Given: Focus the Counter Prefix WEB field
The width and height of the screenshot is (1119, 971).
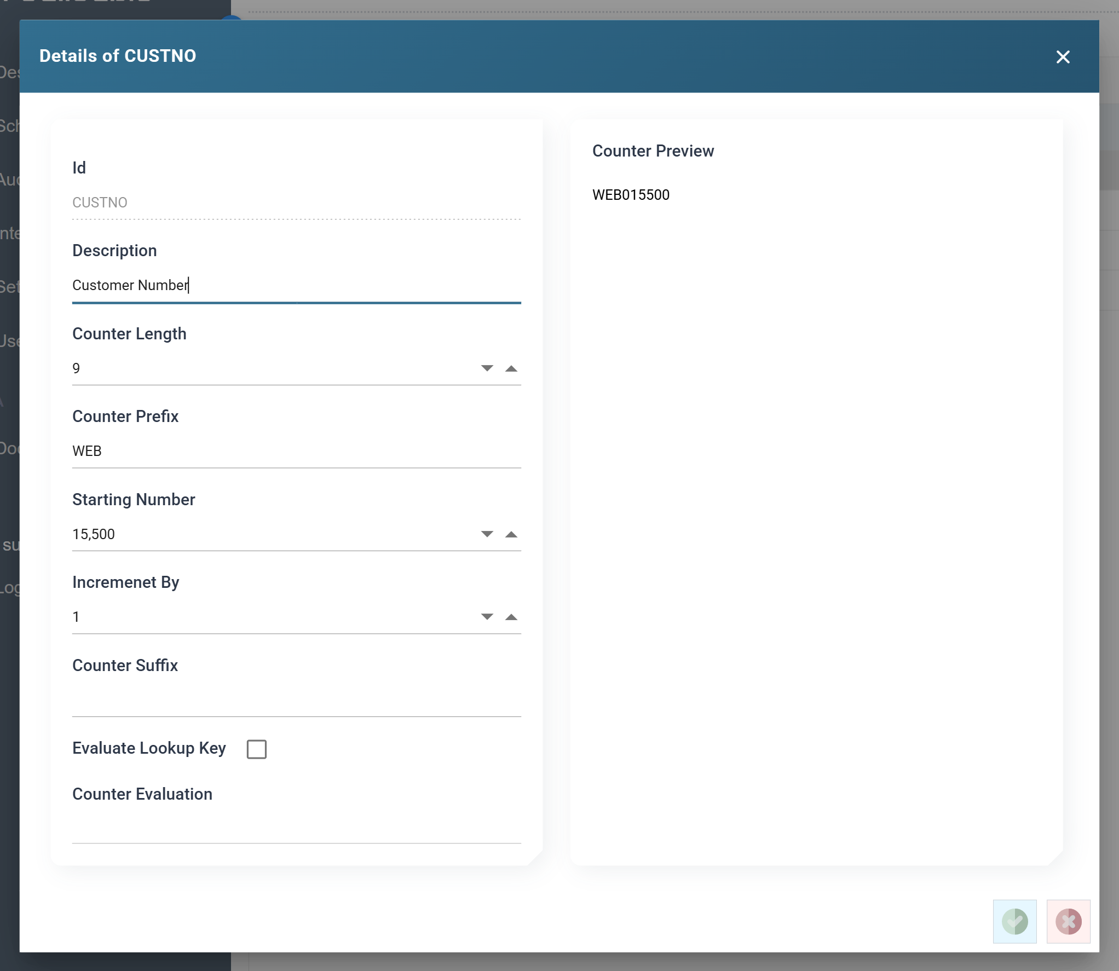Looking at the screenshot, I should tap(296, 451).
